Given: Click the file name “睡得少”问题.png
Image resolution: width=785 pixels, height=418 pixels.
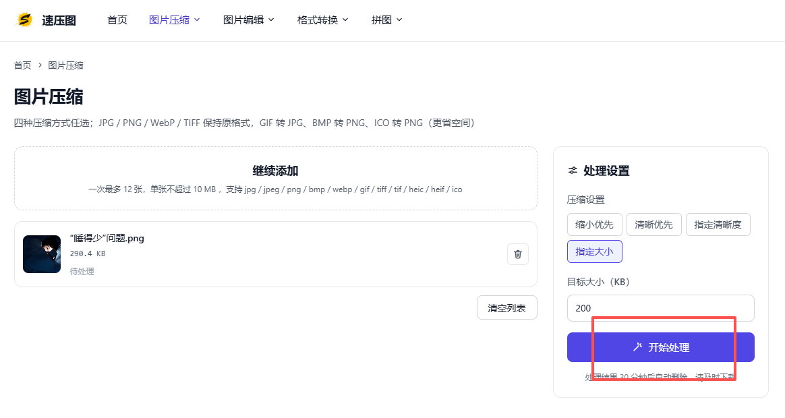Looking at the screenshot, I should 107,238.
